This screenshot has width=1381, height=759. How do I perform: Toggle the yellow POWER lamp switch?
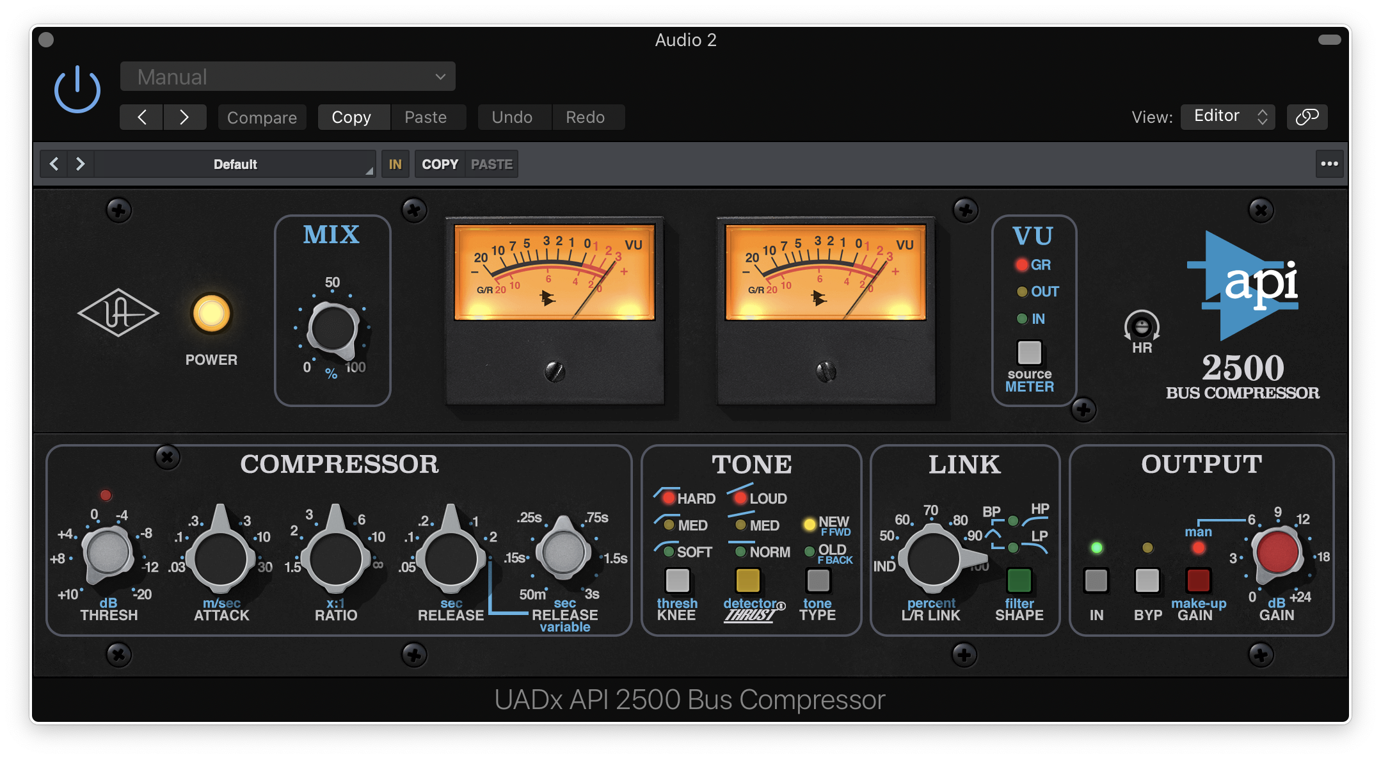coord(211,314)
